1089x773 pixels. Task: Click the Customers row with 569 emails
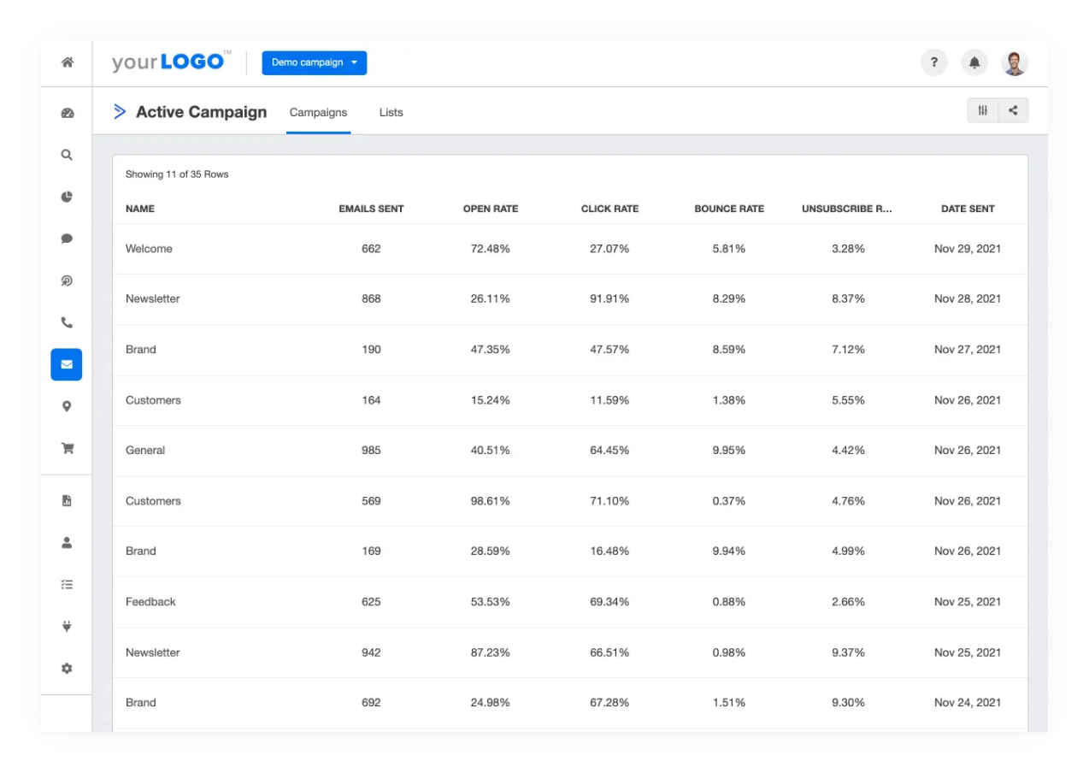(x=570, y=501)
